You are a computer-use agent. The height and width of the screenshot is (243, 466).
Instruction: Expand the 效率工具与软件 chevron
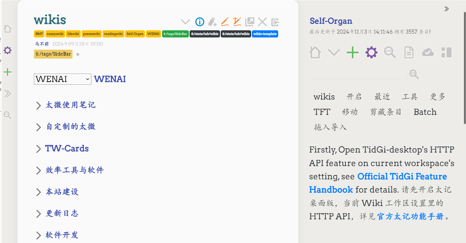click(38, 170)
